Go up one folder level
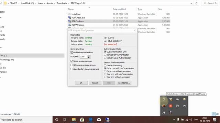The height and width of the screenshot is (123, 220). click(x=1, y=3)
